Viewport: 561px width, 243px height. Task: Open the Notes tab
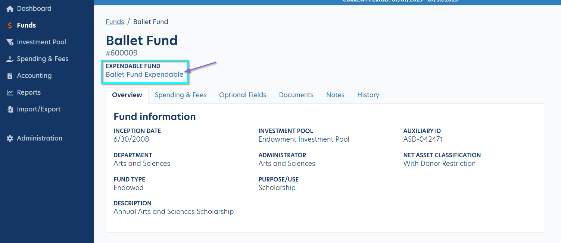[x=335, y=95]
